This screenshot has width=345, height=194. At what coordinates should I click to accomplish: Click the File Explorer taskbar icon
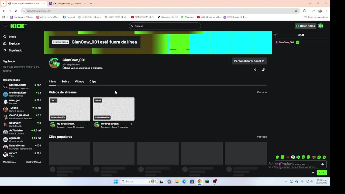coord(177,182)
